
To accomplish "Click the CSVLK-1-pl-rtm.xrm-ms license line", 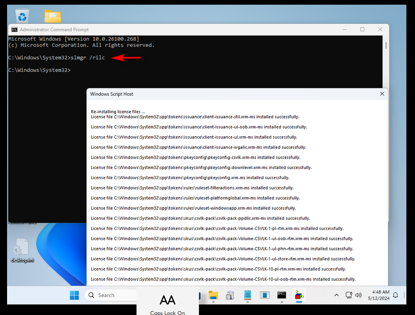I will pyautogui.click(x=217, y=228).
